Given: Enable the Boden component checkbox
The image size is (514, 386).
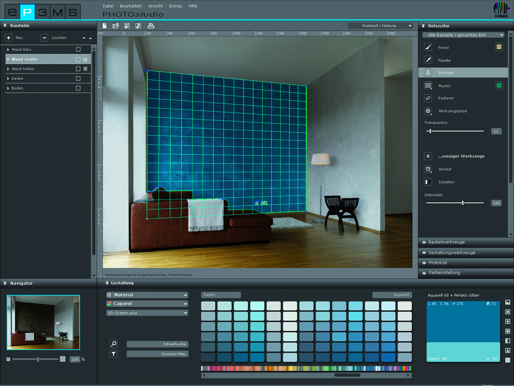Looking at the screenshot, I should pyautogui.click(x=78, y=88).
